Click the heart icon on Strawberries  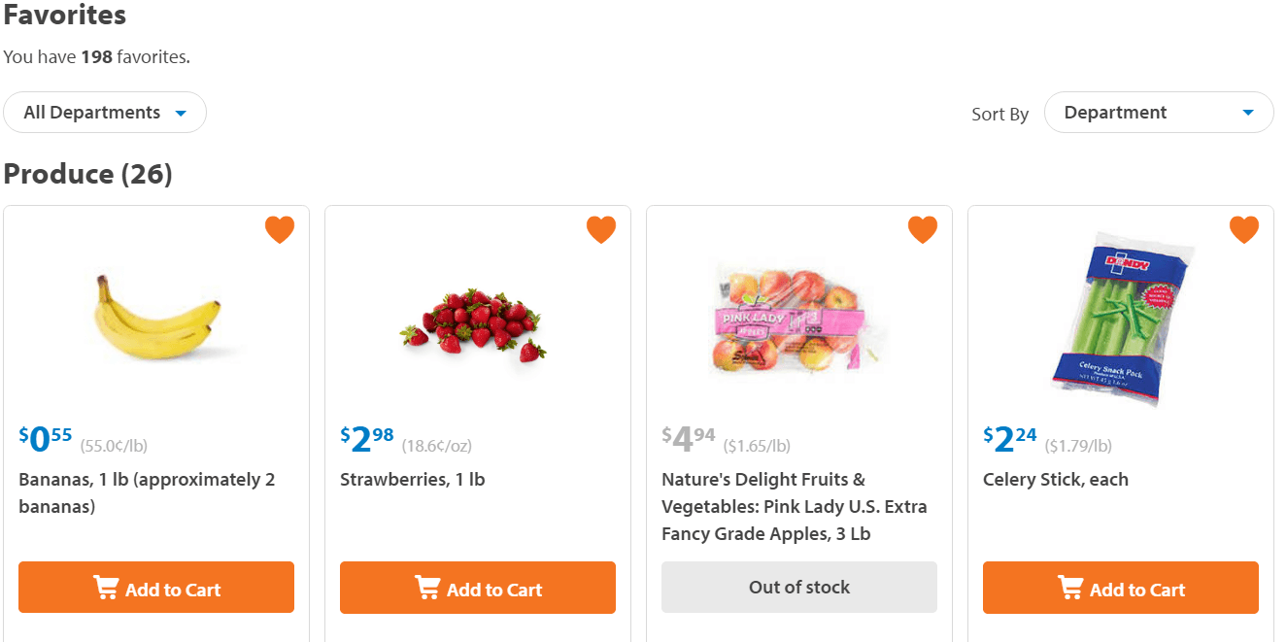coord(601,229)
